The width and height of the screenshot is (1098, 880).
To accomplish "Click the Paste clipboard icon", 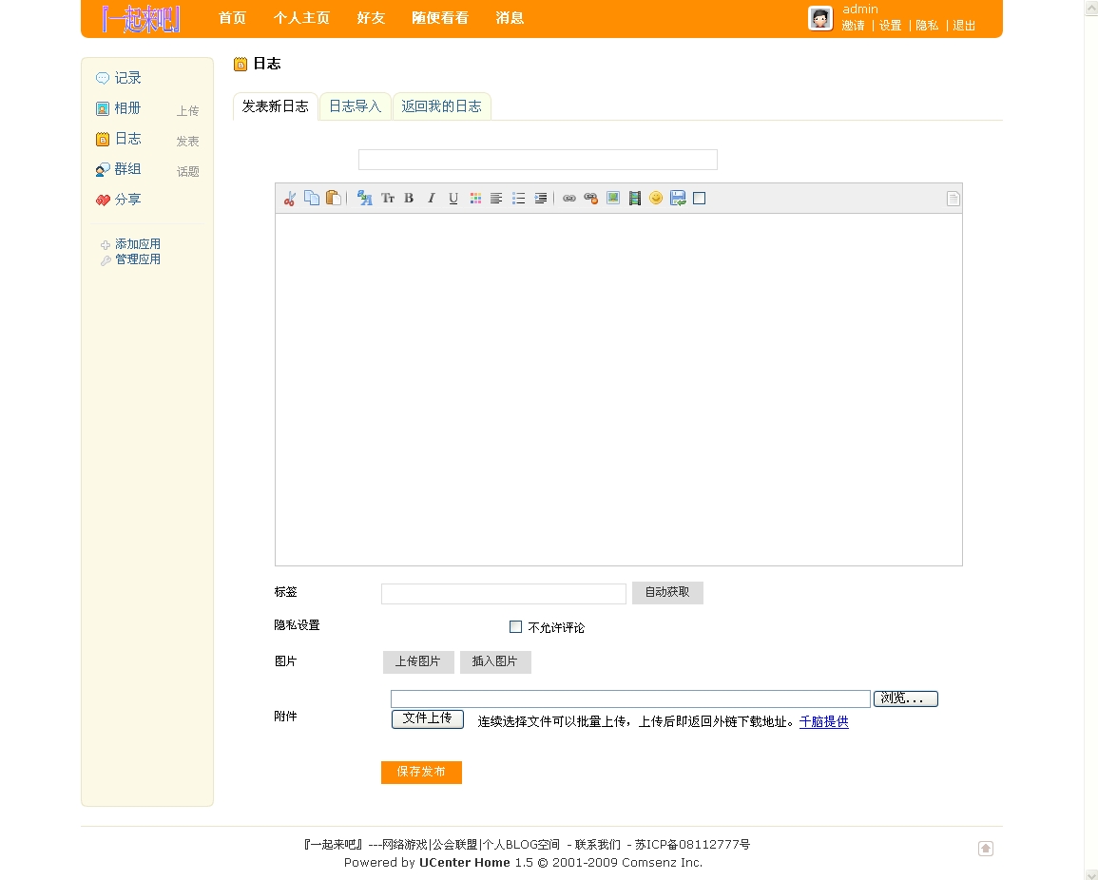I will pos(334,198).
